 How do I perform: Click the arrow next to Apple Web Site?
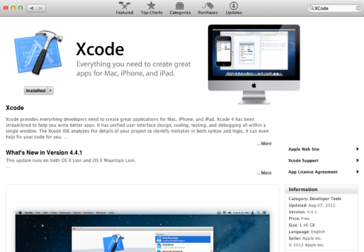357,149
